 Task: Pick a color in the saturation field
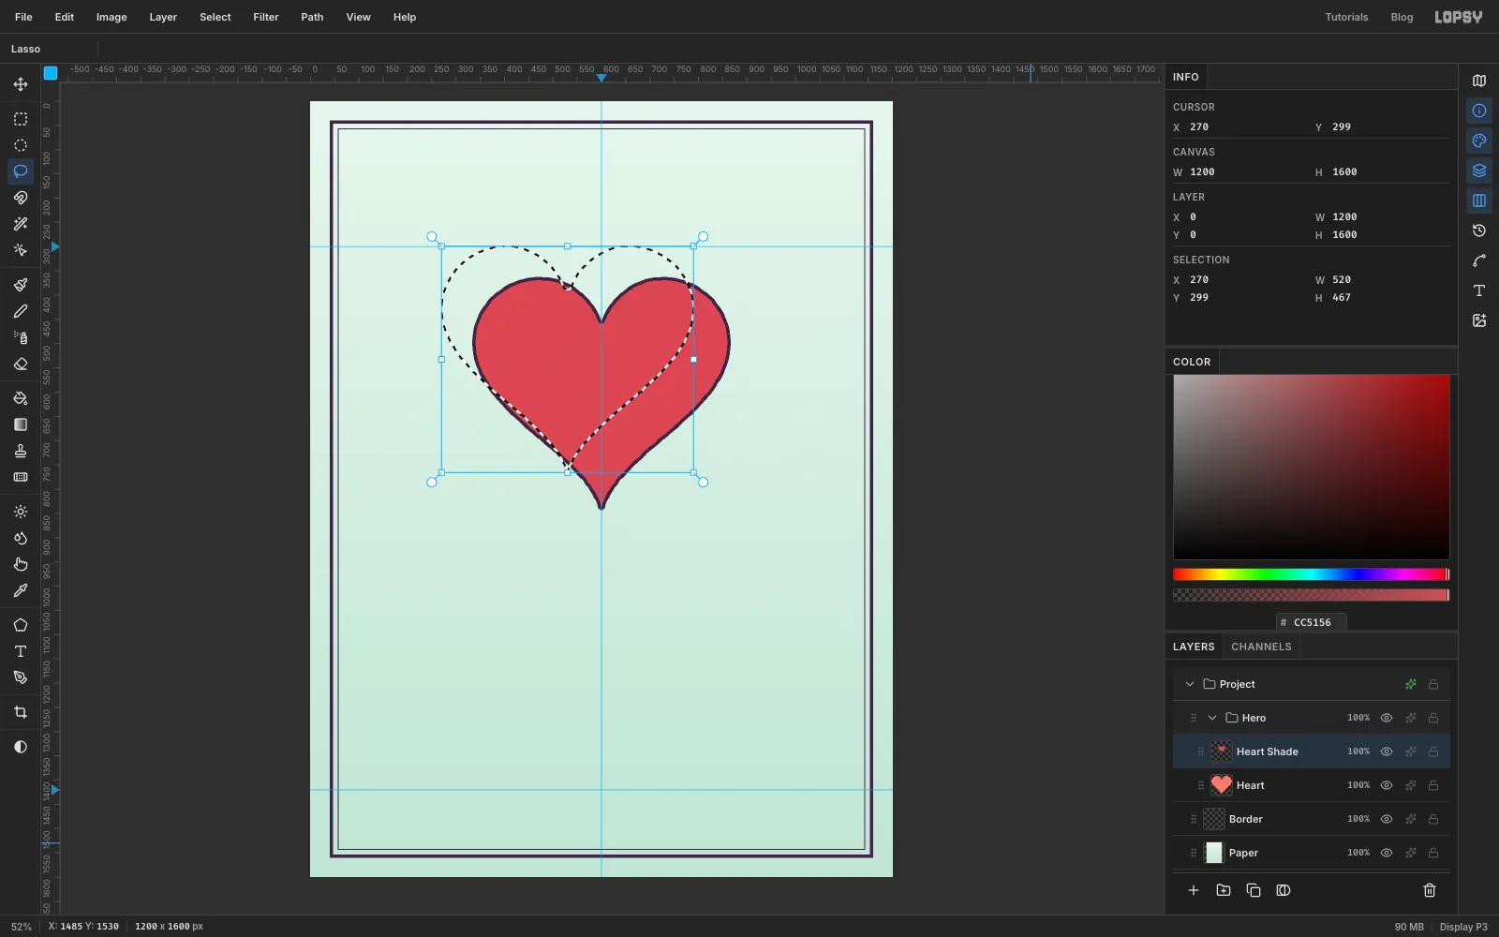pos(1312,468)
